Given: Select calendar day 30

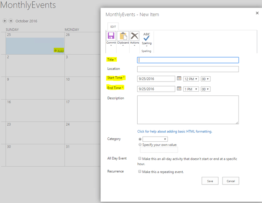Looking at the screenshot, I should coord(9,147).
